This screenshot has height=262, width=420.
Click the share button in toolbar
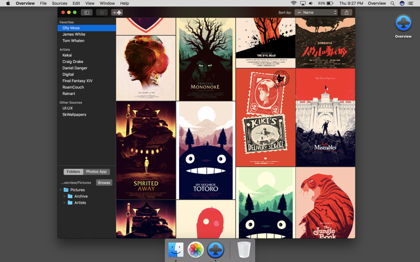coord(346,13)
